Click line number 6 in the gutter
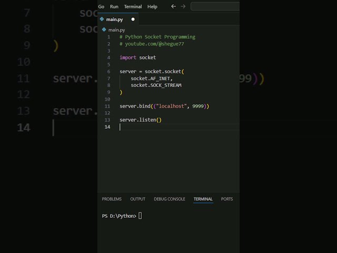337x253 pixels. click(x=108, y=72)
